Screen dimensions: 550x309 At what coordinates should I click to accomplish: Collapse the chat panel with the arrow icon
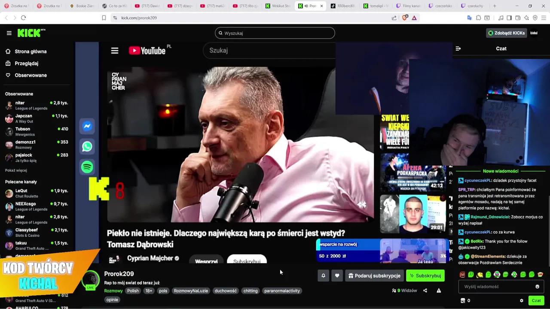(458, 48)
